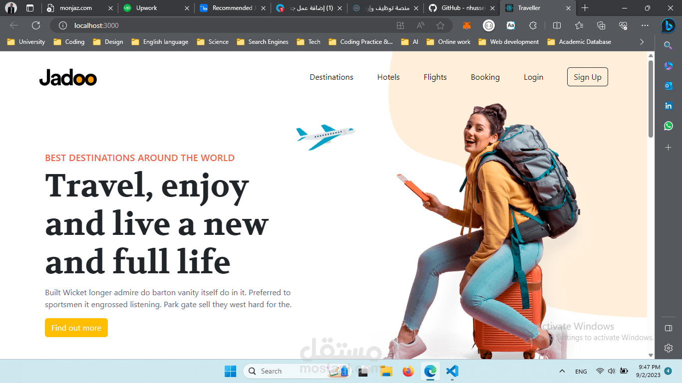
Task: Open the Favorites list icon
Action: 579,25
